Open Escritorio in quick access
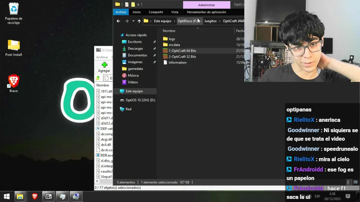The height and width of the screenshot is (202, 360). tap(135, 42)
